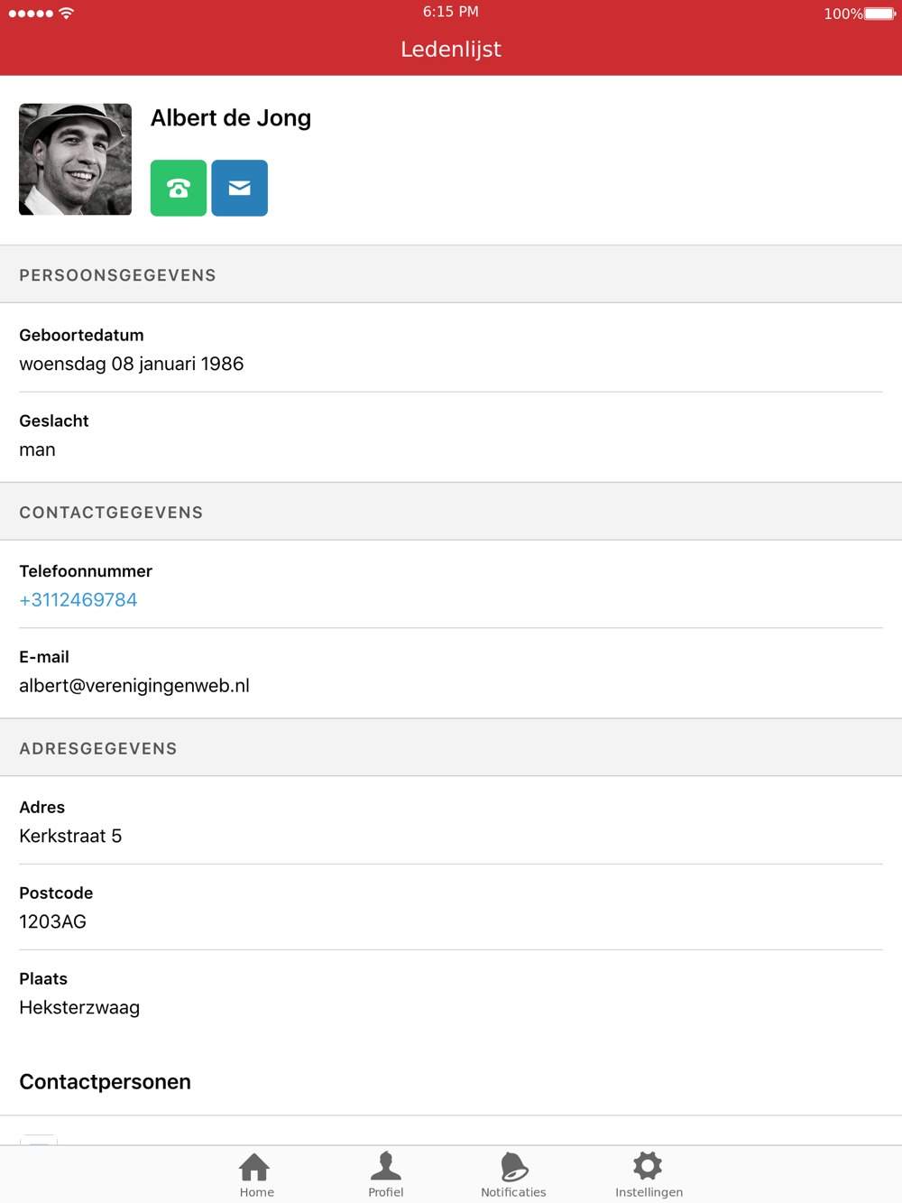Tap the Adres Kerkstraat 5 row
The width and height of the screenshot is (902, 1203).
pyautogui.click(x=451, y=820)
